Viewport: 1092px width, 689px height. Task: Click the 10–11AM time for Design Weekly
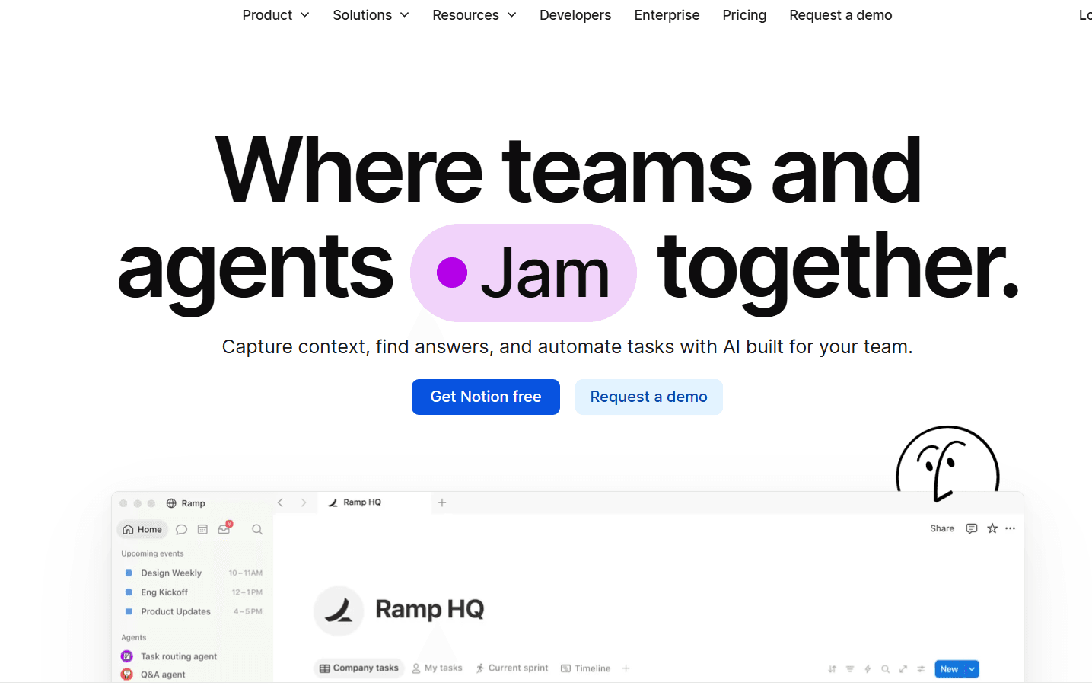(246, 573)
